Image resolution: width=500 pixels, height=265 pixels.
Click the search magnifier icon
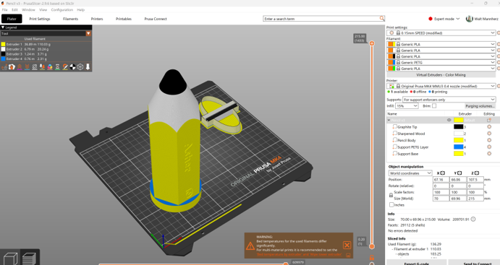pyautogui.click(x=382, y=19)
